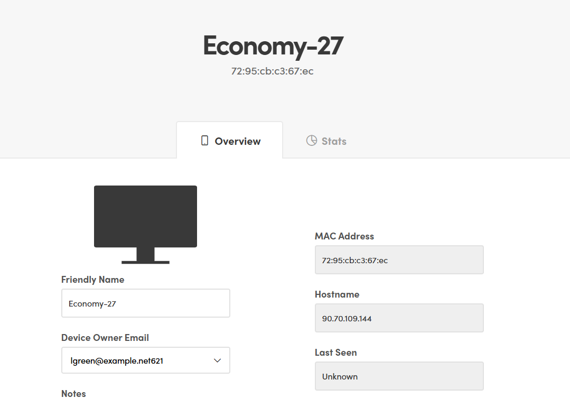Click the phone icon on Overview tab

204,141
